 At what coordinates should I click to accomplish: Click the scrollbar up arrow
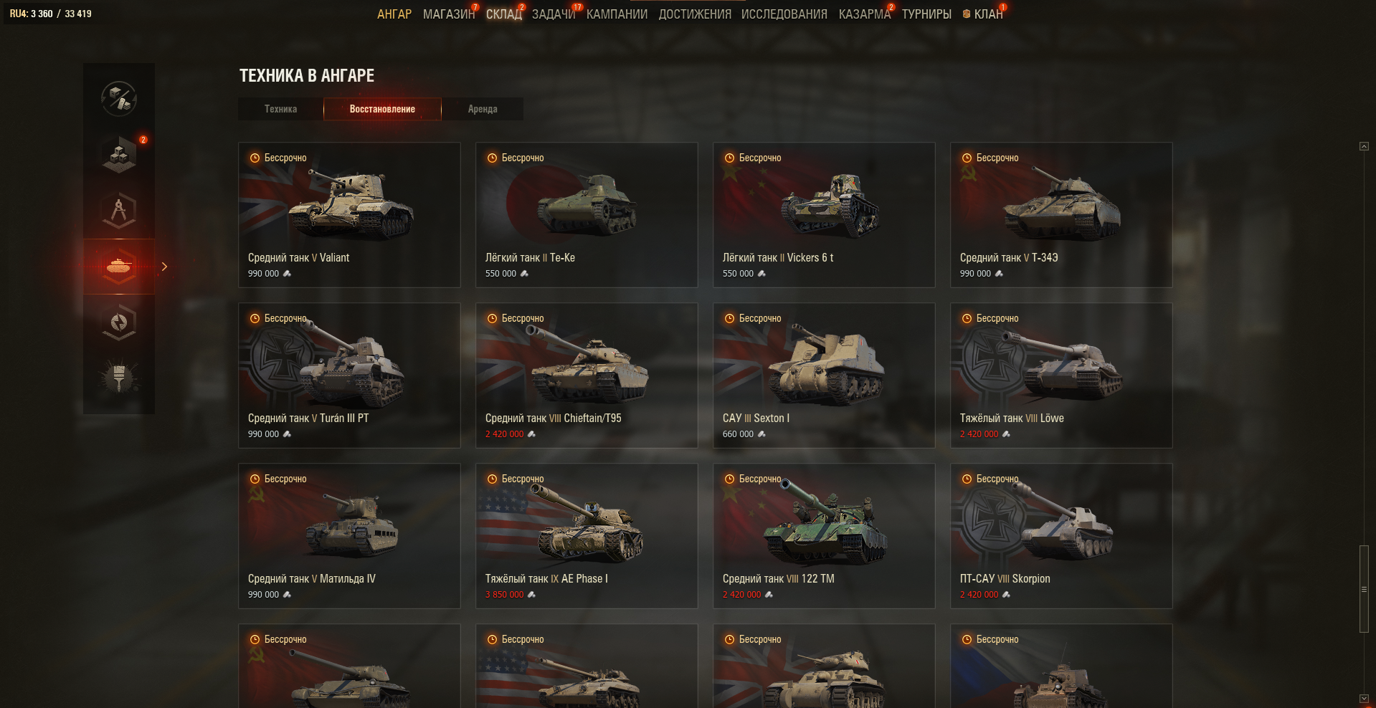1364,146
